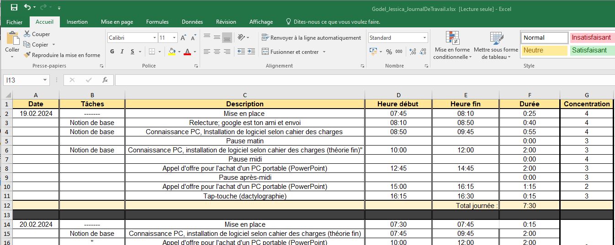Open the Police dialog launcher
The image size is (615, 245).
point(196,66)
